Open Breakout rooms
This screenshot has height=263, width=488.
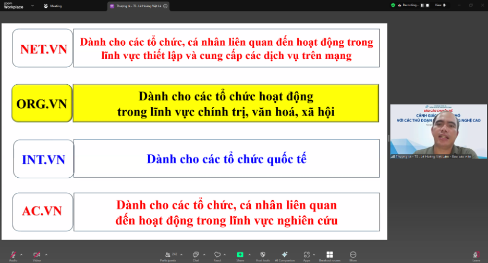(330, 255)
